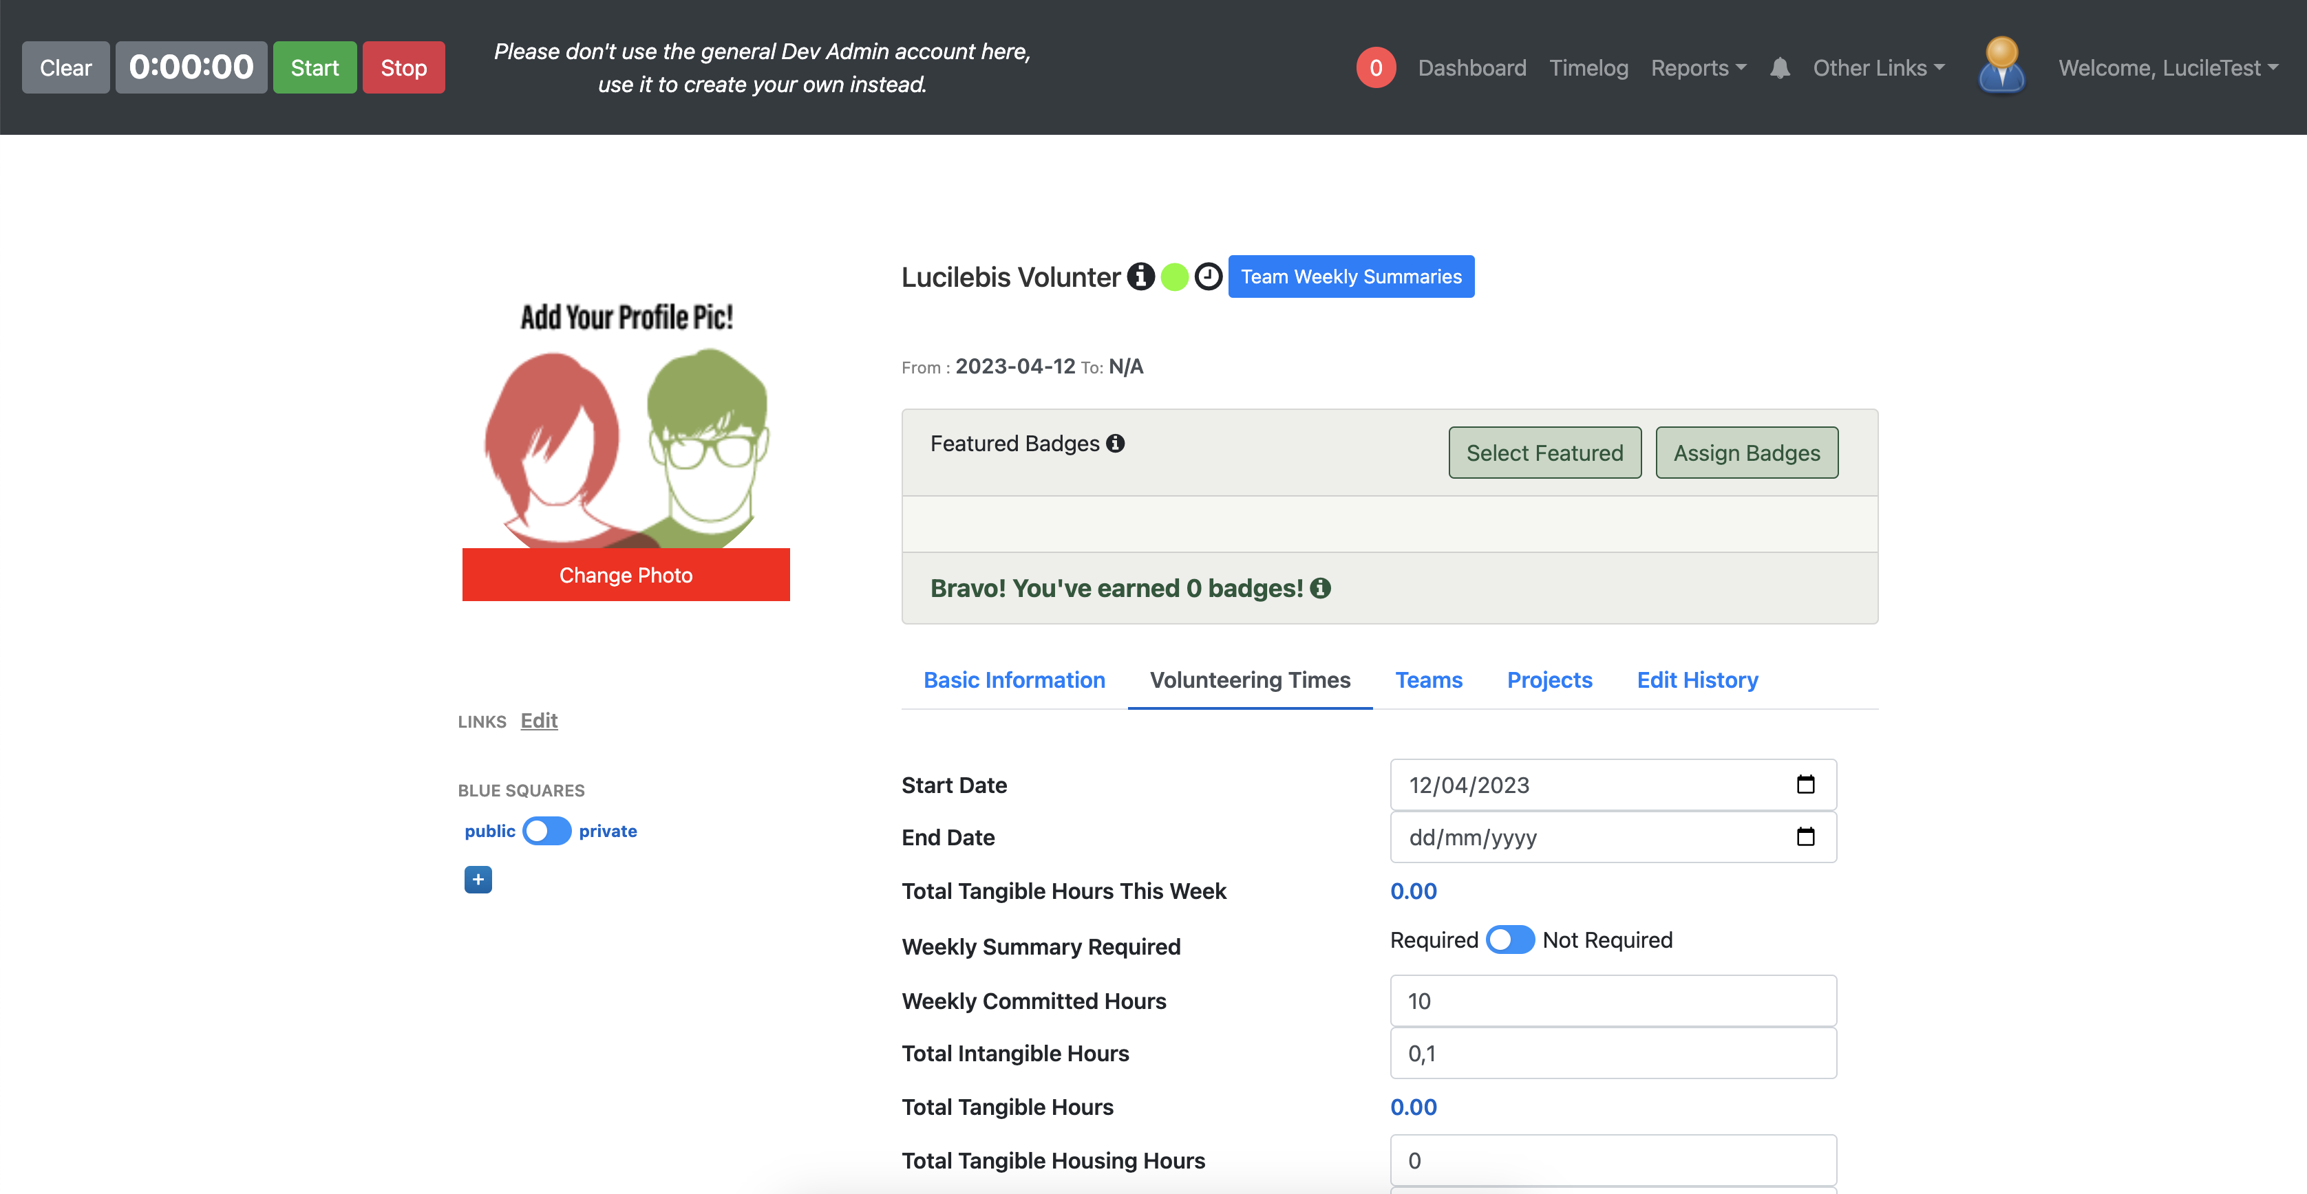The image size is (2307, 1194).
Task: Click the Change Photo button
Action: (626, 574)
